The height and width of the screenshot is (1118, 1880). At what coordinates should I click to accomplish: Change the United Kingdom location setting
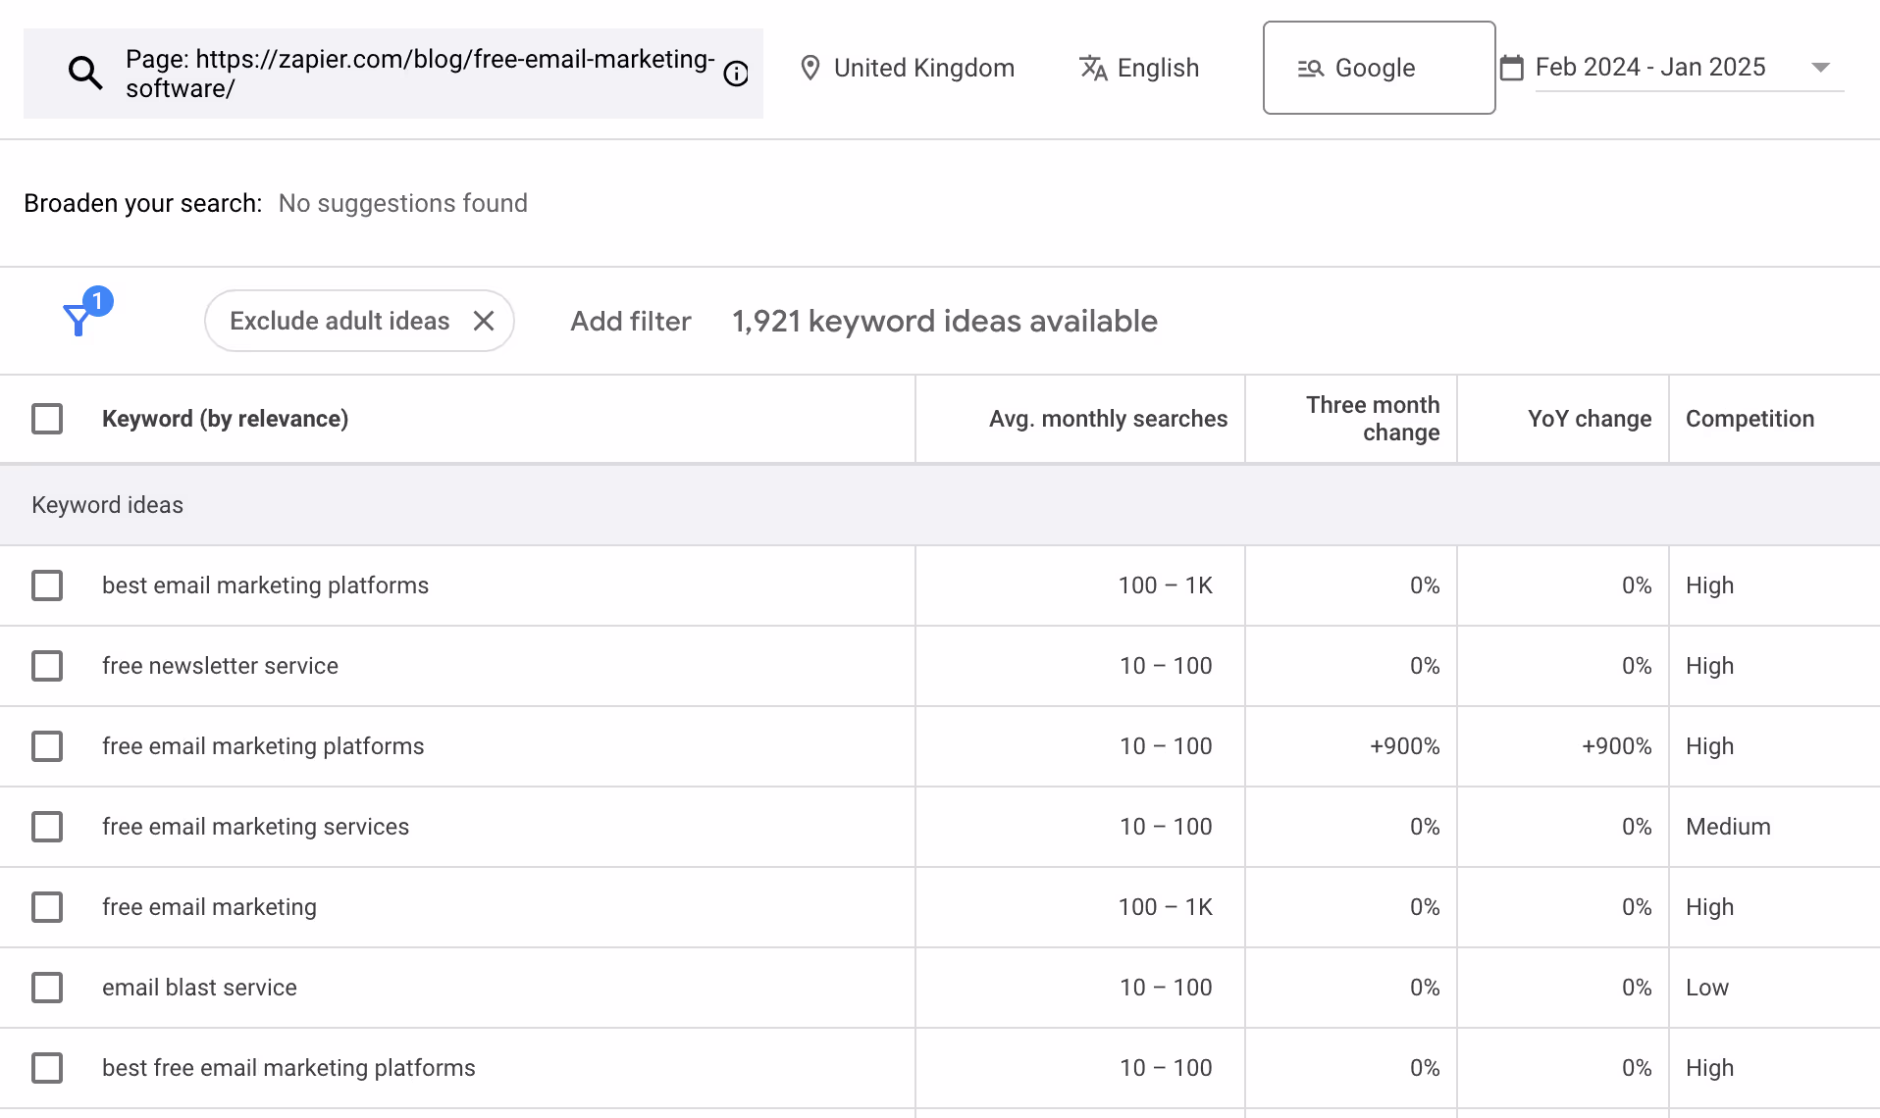click(907, 68)
